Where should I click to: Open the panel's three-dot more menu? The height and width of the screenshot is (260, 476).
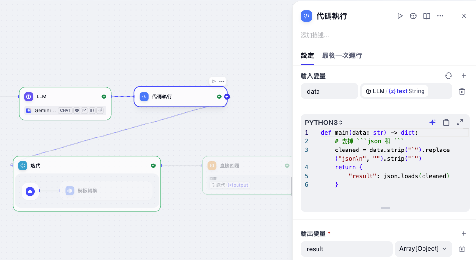(x=440, y=16)
